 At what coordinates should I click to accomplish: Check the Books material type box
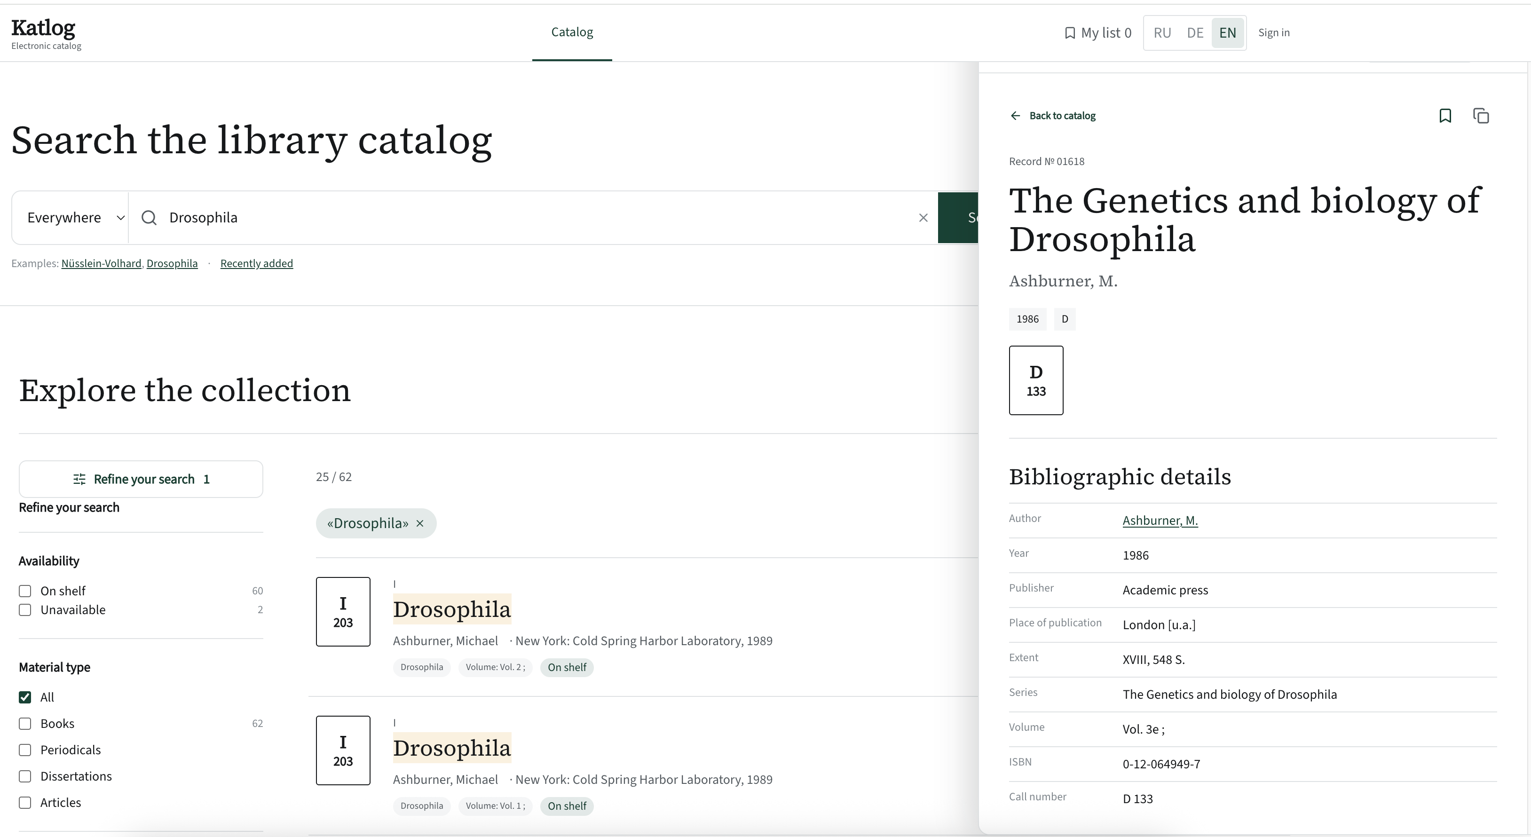point(25,724)
